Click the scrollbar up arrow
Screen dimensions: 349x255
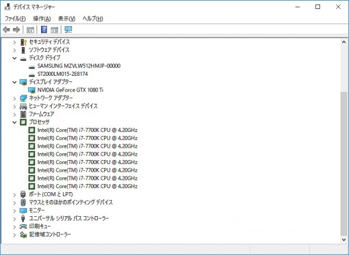coord(344,42)
